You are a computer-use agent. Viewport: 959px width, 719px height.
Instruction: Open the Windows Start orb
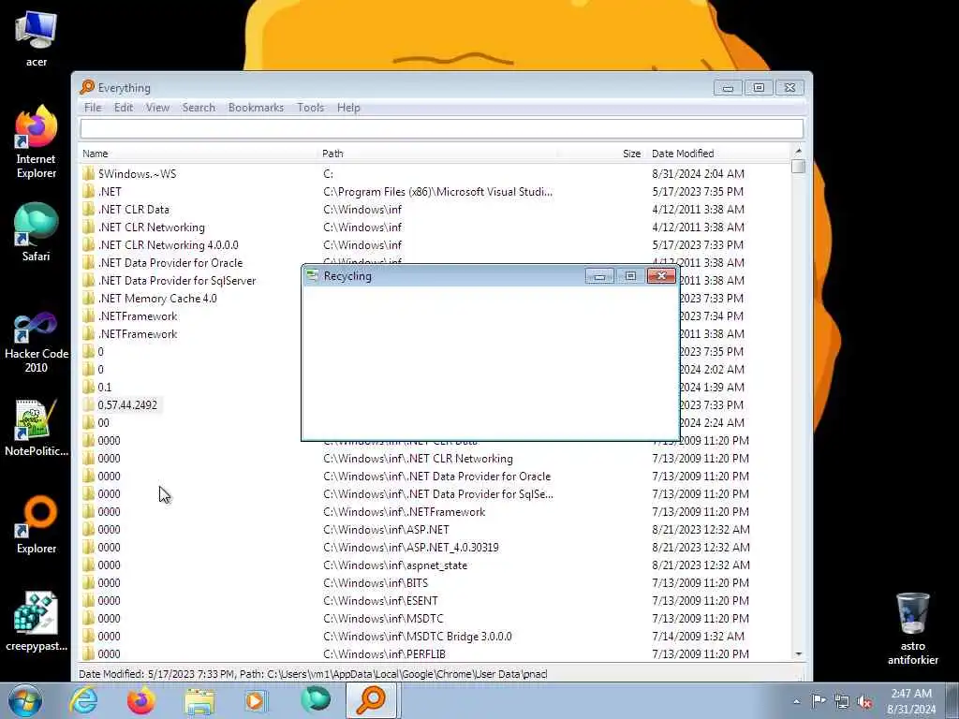click(x=25, y=700)
